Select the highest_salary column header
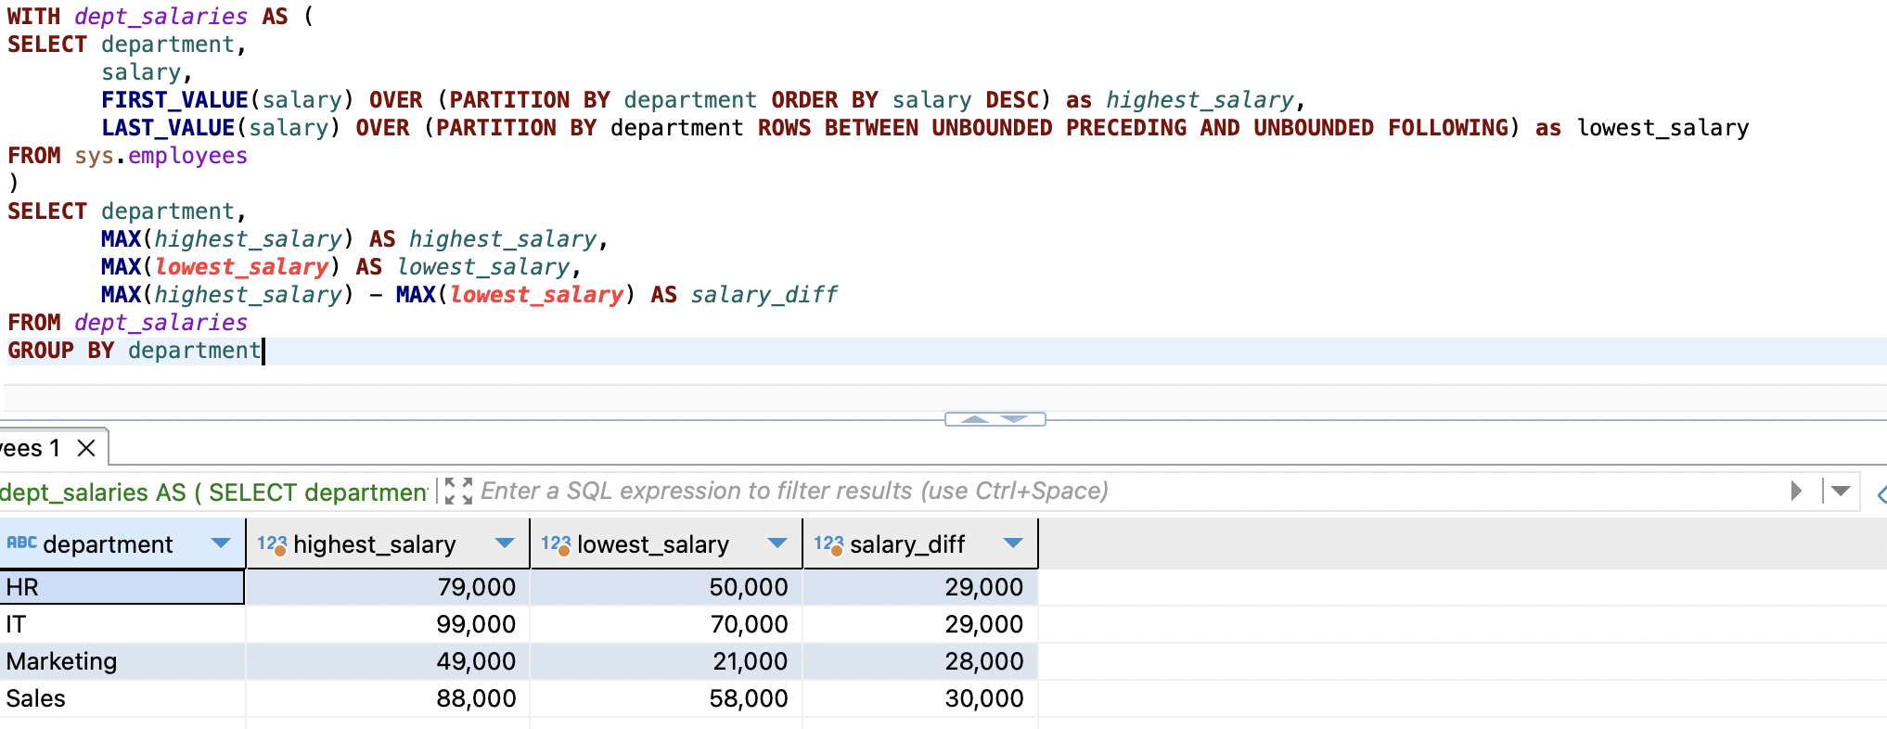The image size is (1887, 729). pos(387,544)
